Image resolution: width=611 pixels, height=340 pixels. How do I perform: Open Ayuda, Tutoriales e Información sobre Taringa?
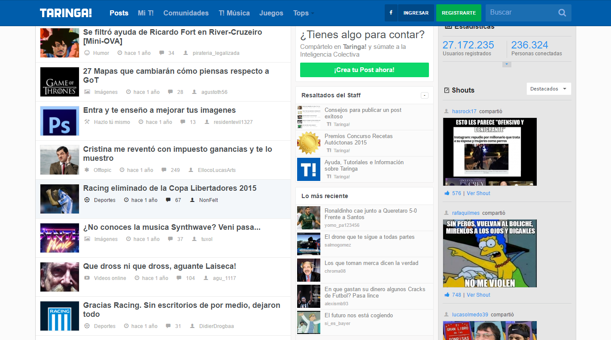pyautogui.click(x=364, y=165)
